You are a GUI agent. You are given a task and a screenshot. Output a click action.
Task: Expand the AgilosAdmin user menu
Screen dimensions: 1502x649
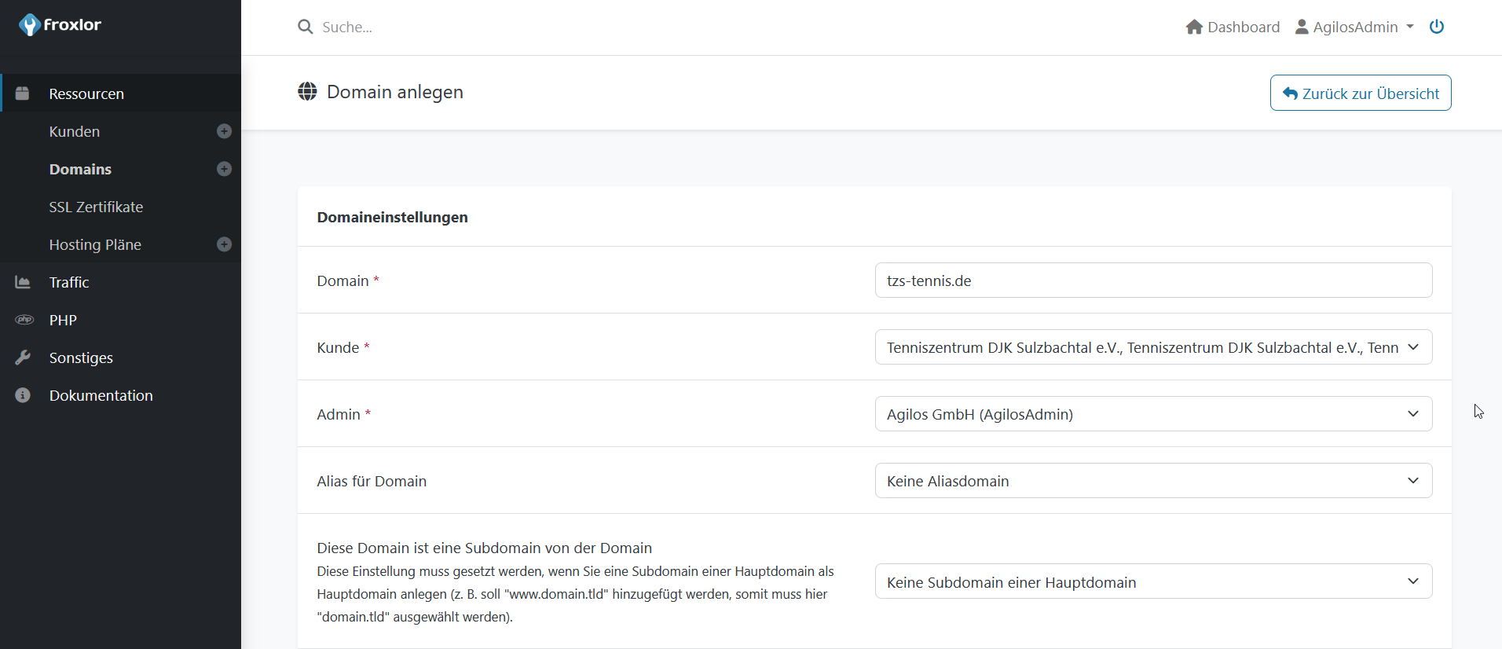click(x=1354, y=27)
